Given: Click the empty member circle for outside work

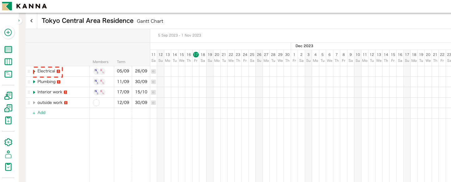Looking at the screenshot, I should tap(96, 102).
